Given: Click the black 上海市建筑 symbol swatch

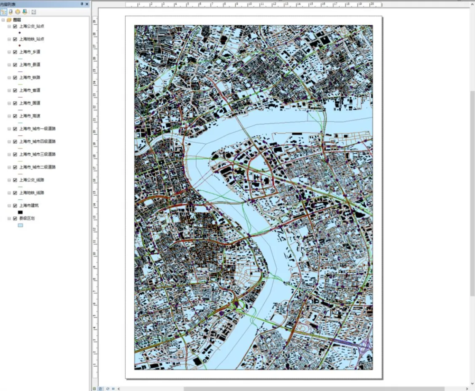Looking at the screenshot, I should pyautogui.click(x=20, y=212).
